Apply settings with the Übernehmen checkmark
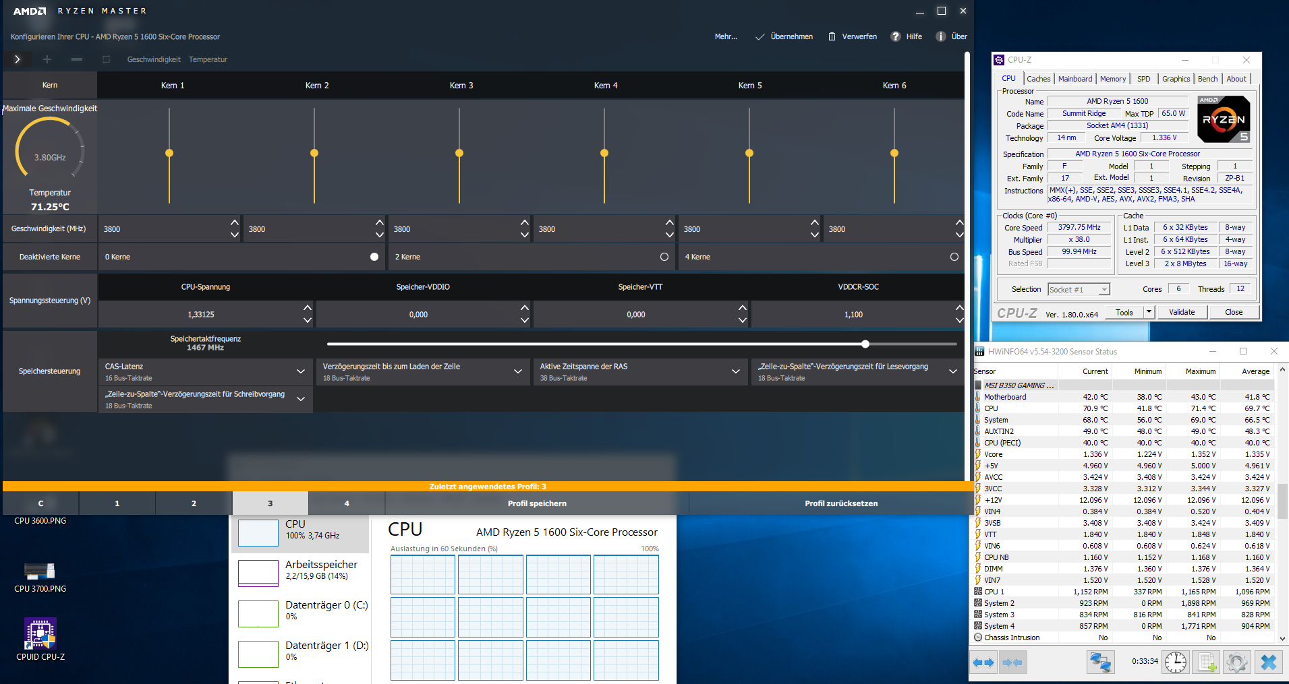The height and width of the screenshot is (684, 1289). tap(784, 36)
